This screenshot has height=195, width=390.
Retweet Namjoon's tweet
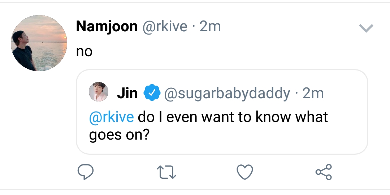pos(168,172)
